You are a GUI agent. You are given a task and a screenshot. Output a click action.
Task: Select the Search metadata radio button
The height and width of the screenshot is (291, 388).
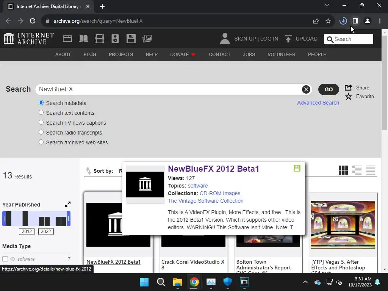click(41, 103)
